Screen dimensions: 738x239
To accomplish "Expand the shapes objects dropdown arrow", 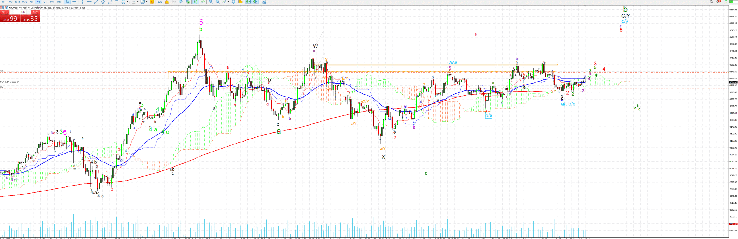I will pos(128,2).
